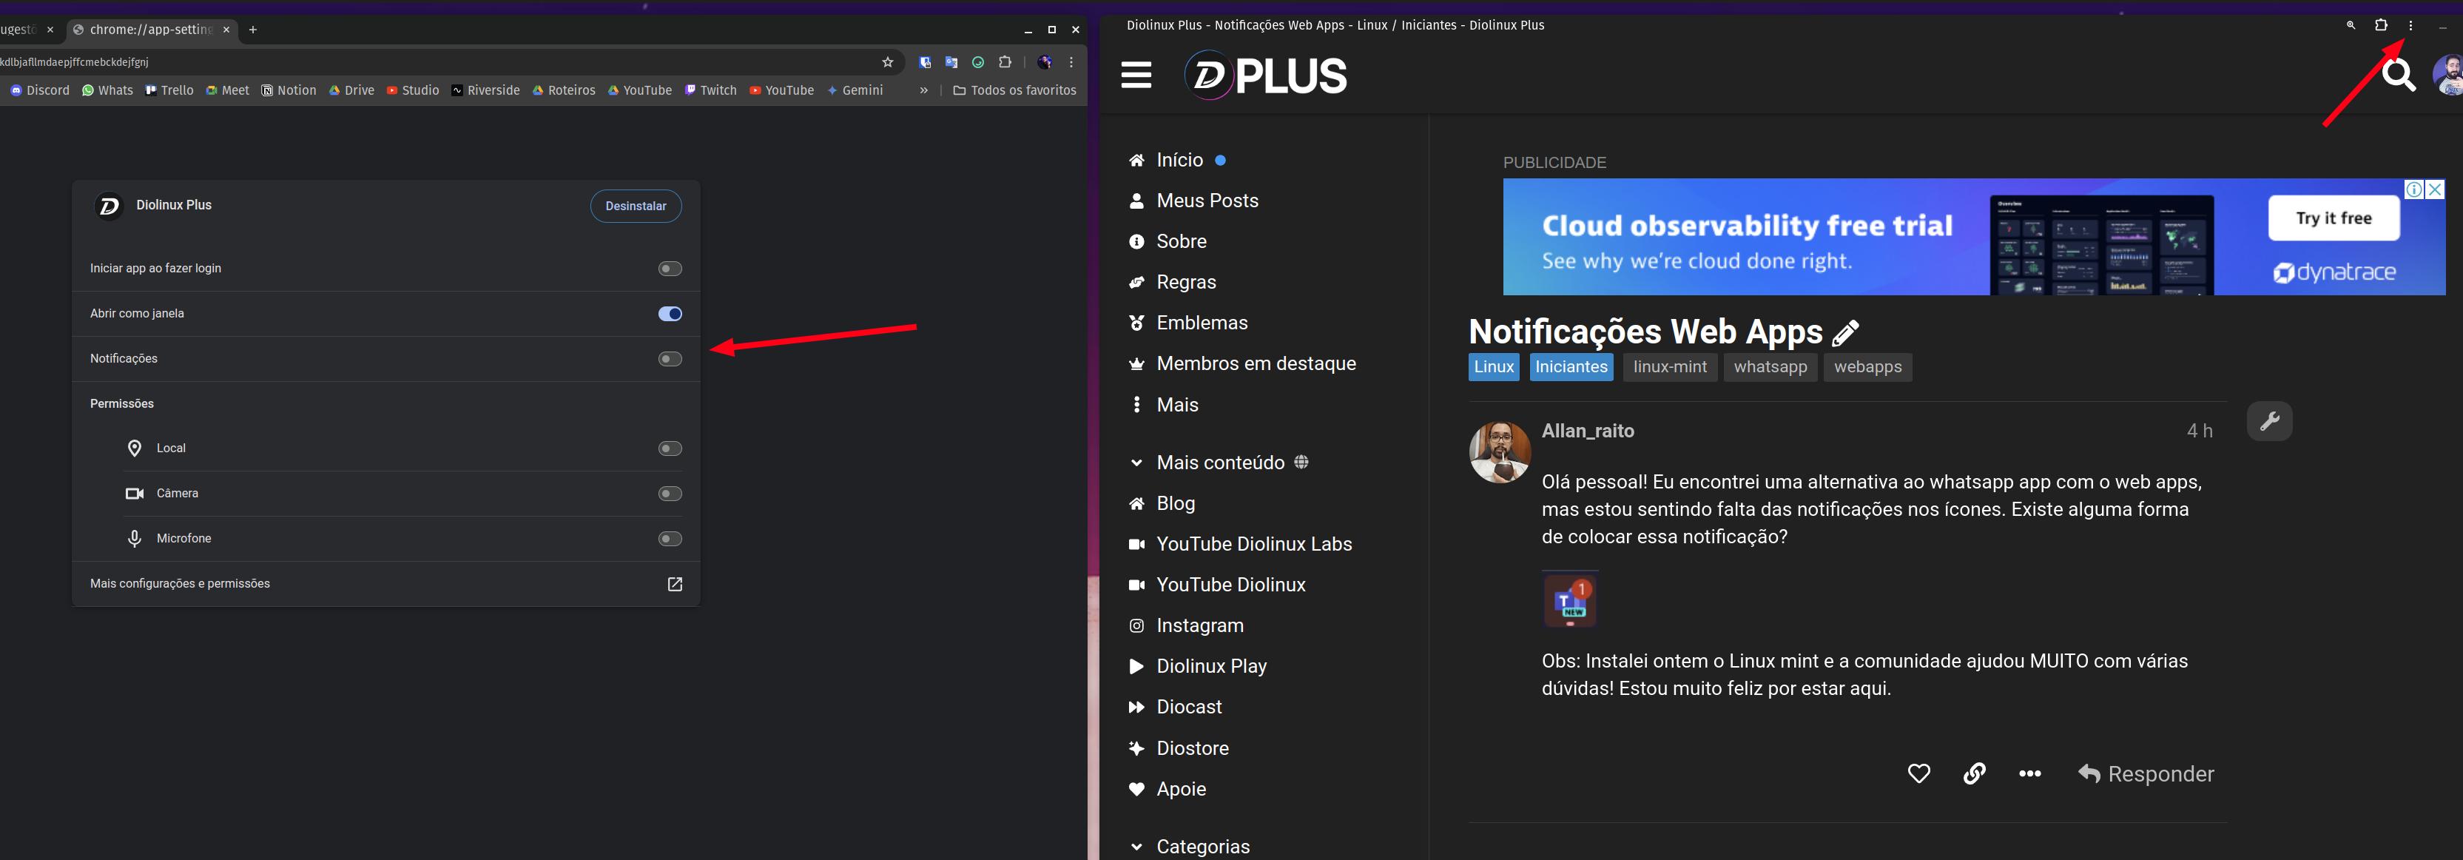Open the topic admin wrench button
This screenshot has height=860, width=2463.
point(2269,421)
